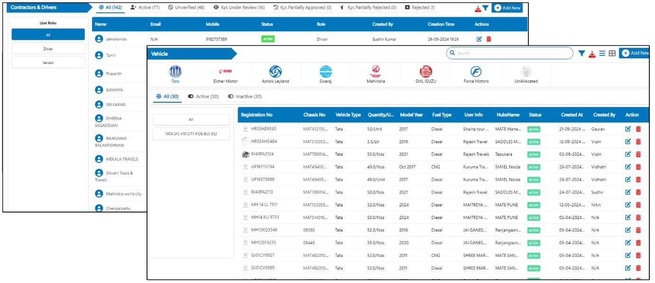
Task: Open the Kyc Under Review tab
Action: click(x=239, y=8)
